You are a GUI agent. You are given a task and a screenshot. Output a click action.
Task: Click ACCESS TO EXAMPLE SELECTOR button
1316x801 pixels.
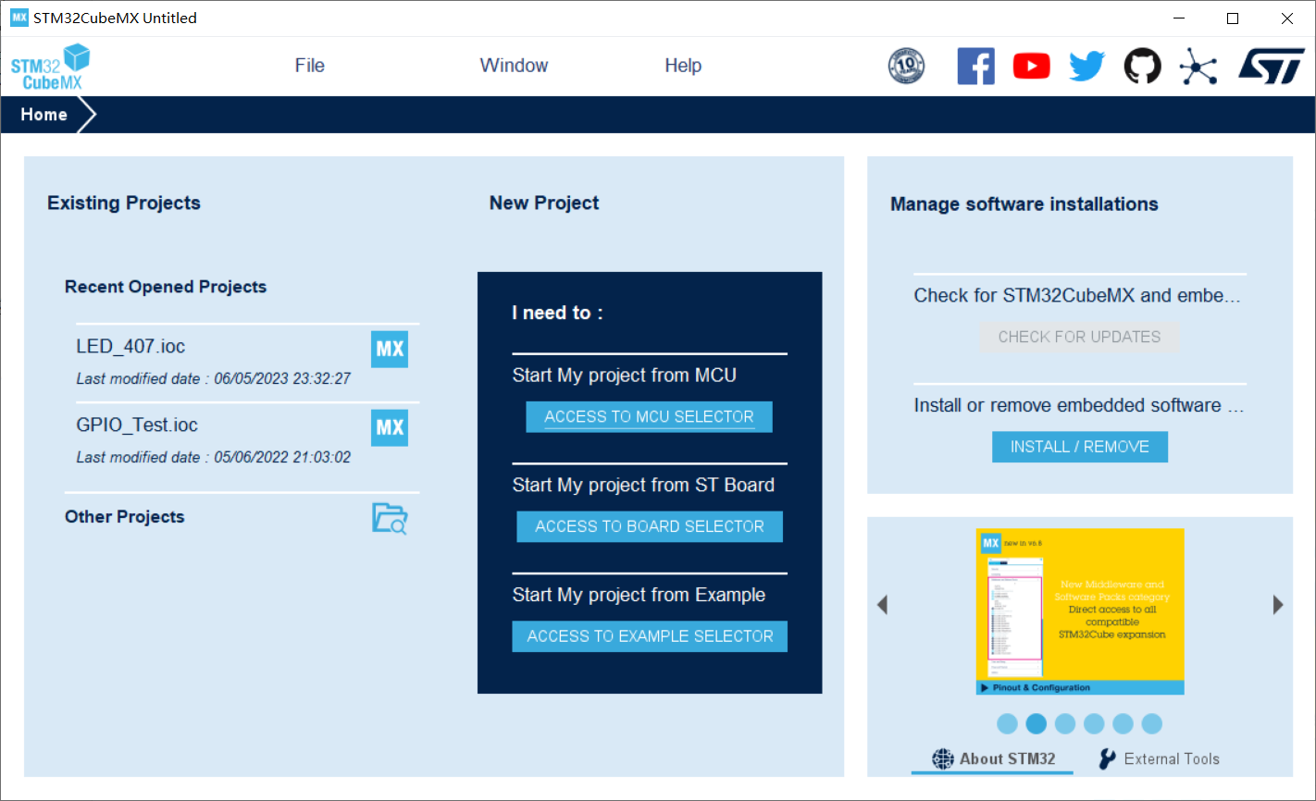click(x=650, y=636)
